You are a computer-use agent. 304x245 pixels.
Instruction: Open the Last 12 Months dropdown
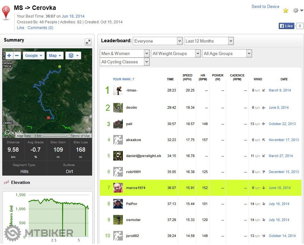[209, 41]
